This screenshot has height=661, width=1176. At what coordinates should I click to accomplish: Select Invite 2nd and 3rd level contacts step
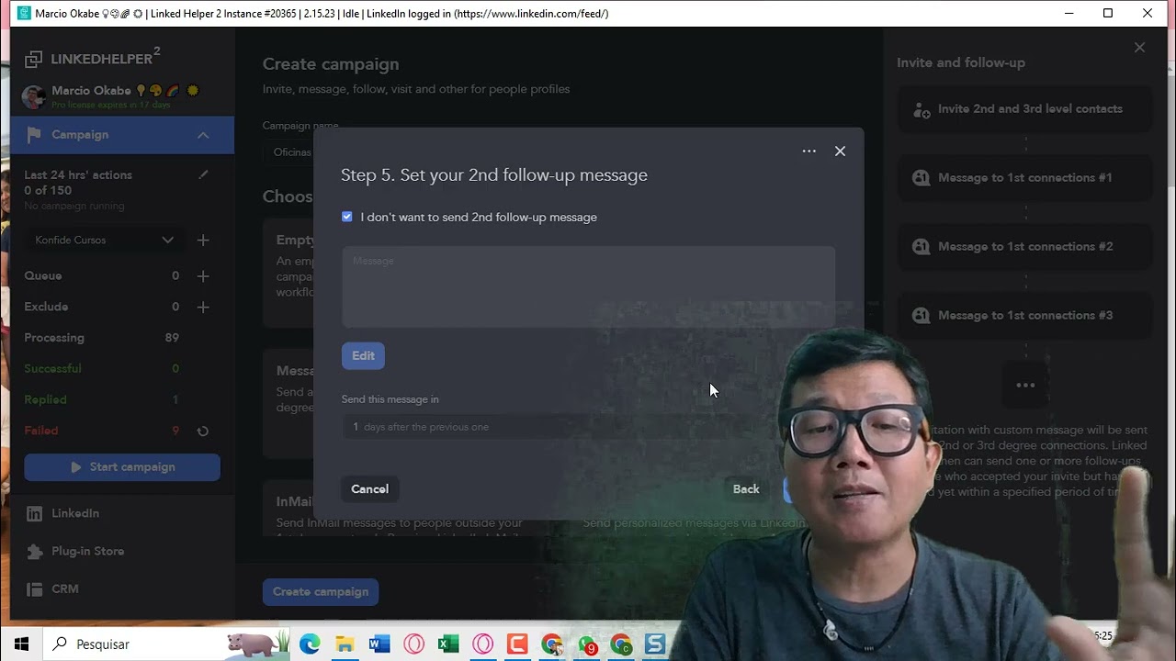1025,109
